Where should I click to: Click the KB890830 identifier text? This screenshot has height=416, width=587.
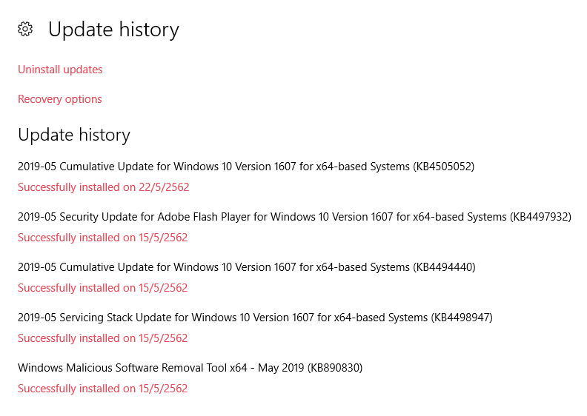tap(334, 368)
